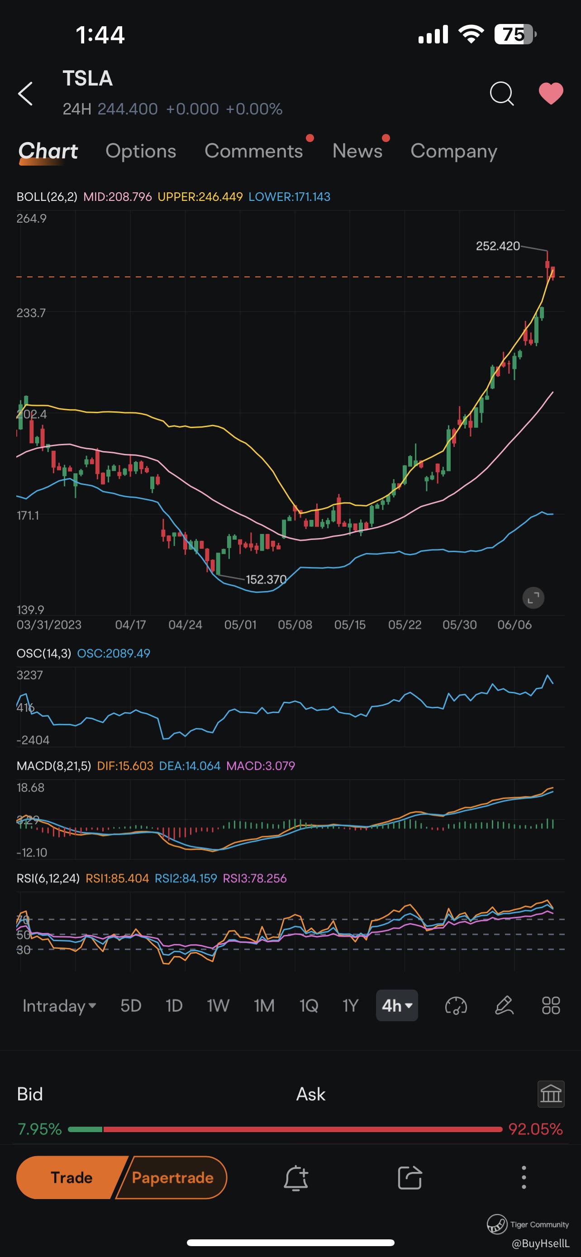Open the Company tab

point(454,151)
